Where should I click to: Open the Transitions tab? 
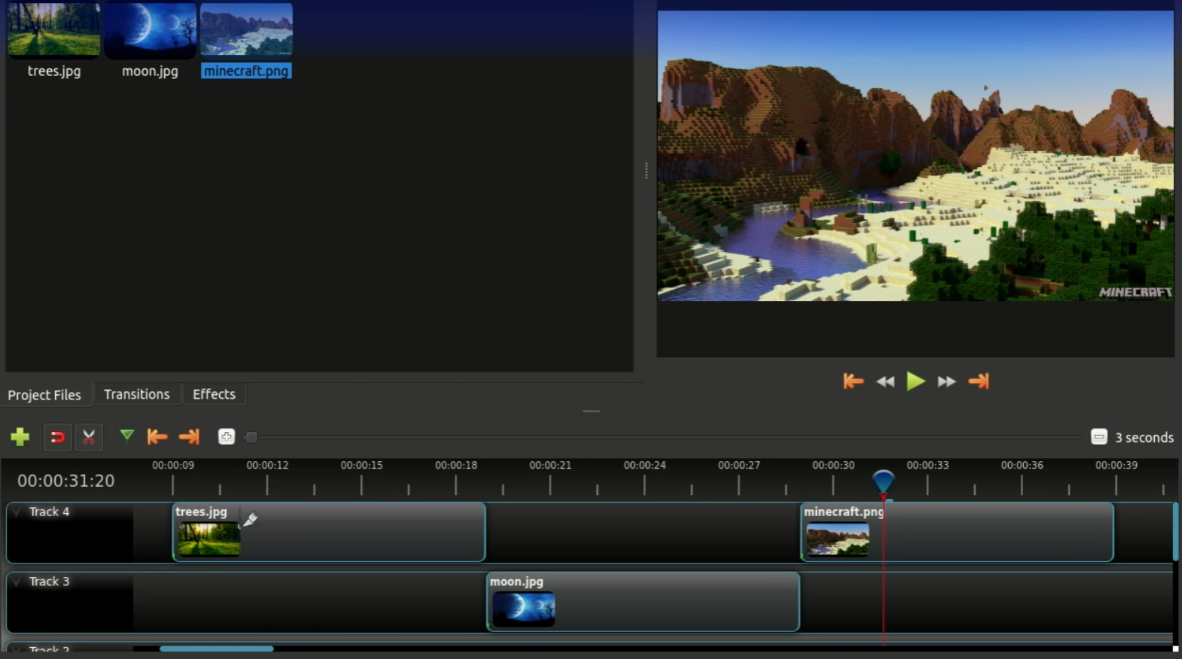pos(136,394)
